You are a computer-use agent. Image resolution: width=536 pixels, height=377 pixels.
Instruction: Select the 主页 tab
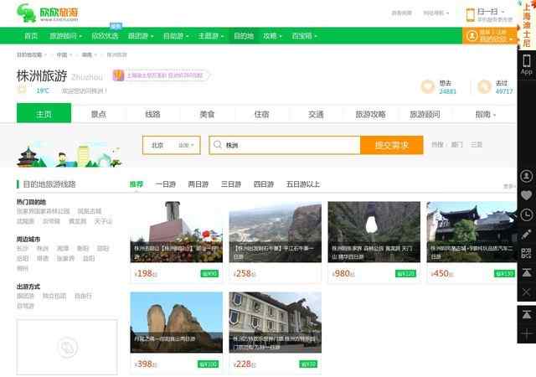(x=44, y=113)
